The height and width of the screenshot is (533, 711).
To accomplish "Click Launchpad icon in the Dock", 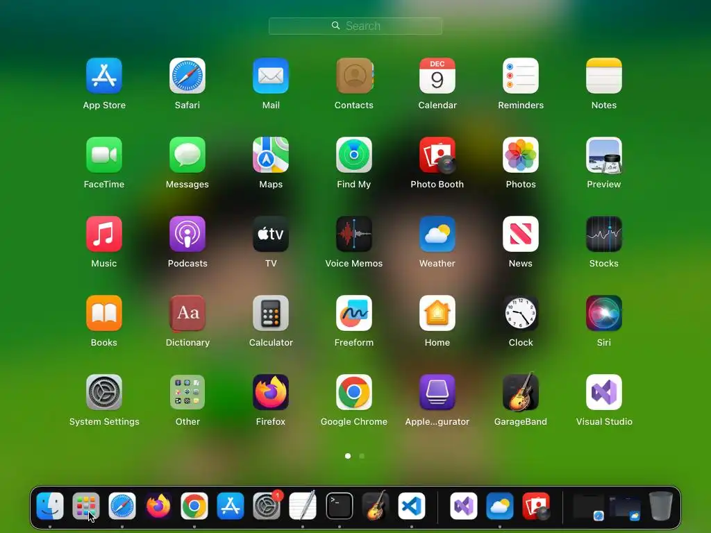I will tap(85, 506).
